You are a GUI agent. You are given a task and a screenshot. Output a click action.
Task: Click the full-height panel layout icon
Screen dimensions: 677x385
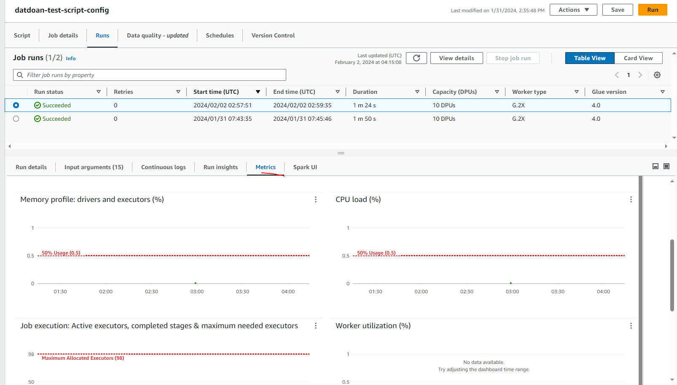[x=666, y=166]
